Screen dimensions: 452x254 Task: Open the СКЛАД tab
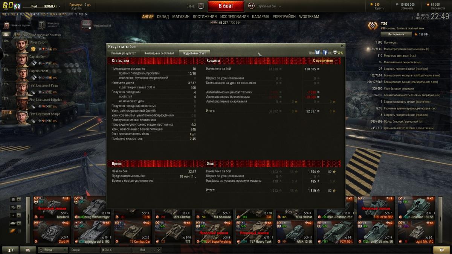tap(163, 17)
